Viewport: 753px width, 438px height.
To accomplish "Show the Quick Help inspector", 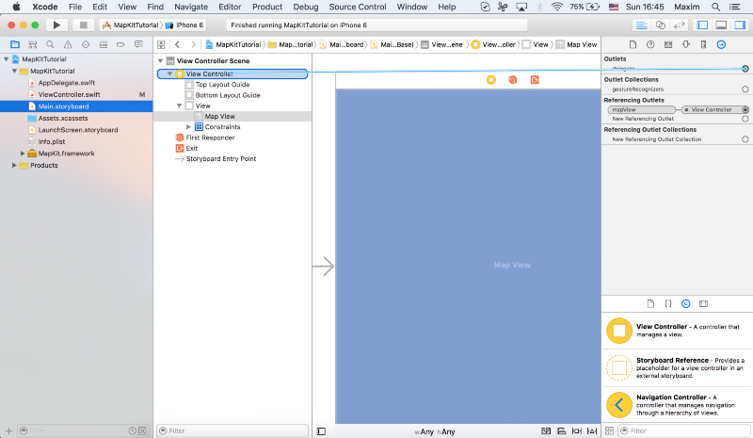I will point(650,44).
